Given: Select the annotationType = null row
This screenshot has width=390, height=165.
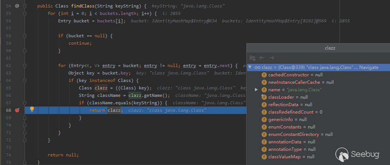Looking at the screenshot, I should click(319, 149).
